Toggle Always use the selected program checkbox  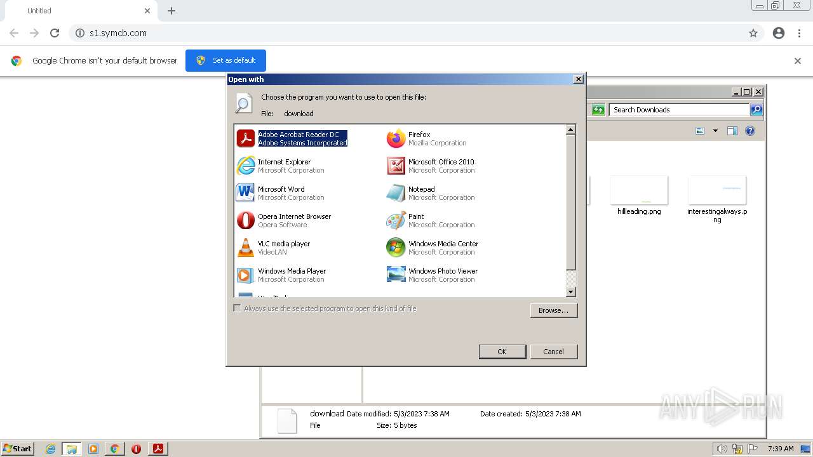click(237, 308)
